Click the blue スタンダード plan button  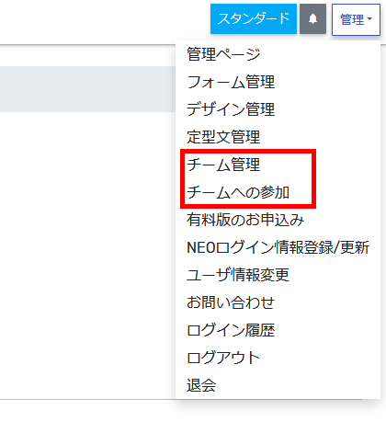click(x=254, y=19)
